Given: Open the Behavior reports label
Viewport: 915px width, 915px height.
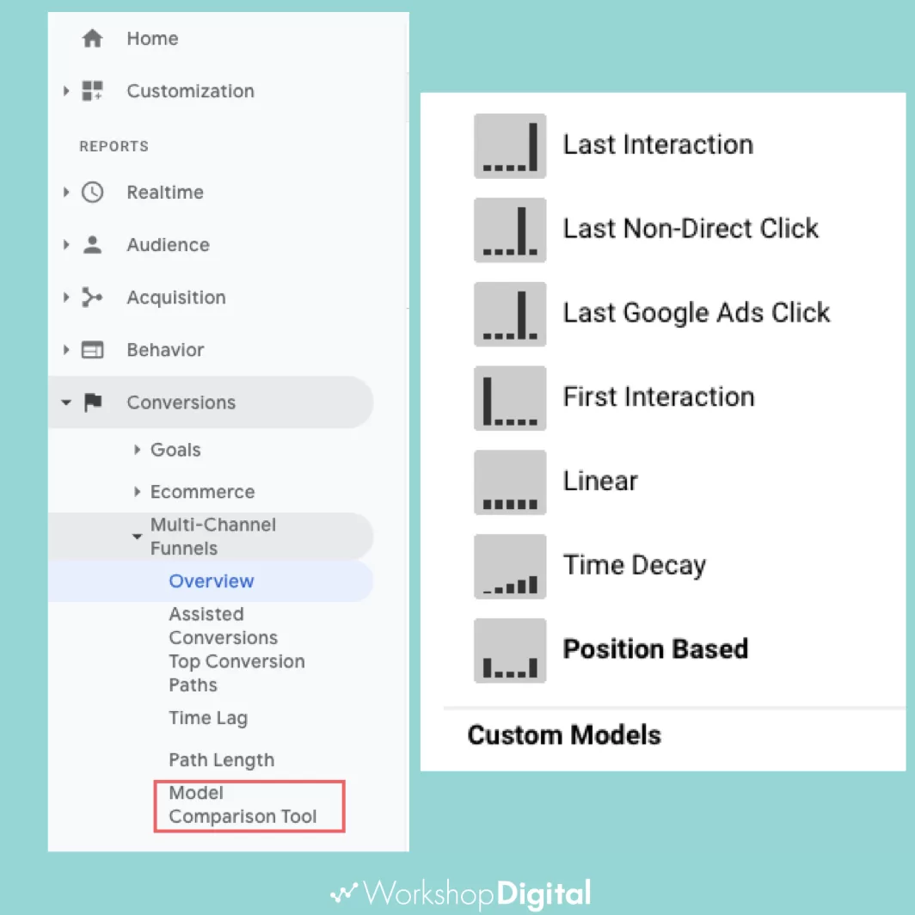Looking at the screenshot, I should click(x=166, y=349).
